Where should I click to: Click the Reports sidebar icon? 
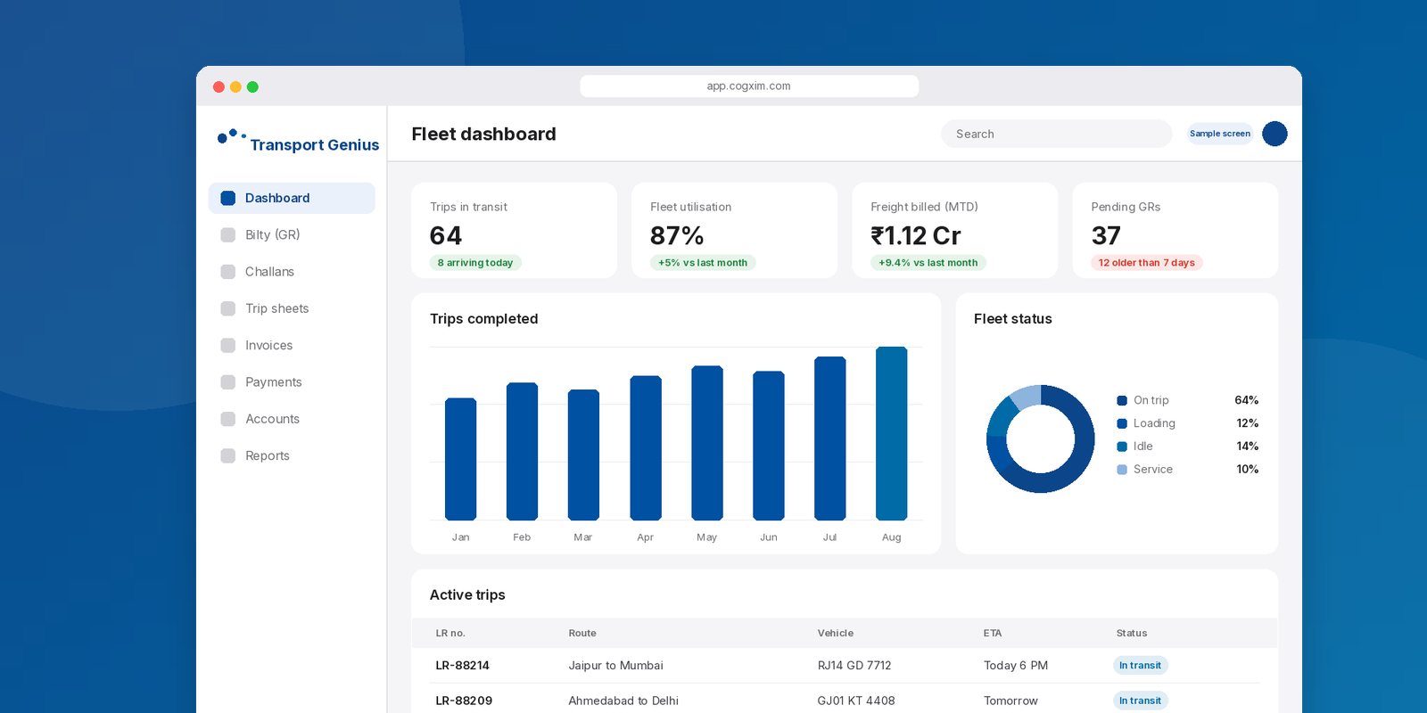(x=228, y=455)
